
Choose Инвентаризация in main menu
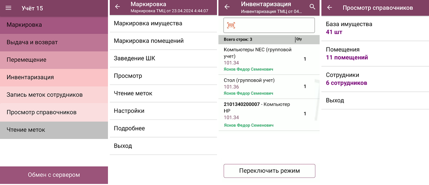point(54,77)
